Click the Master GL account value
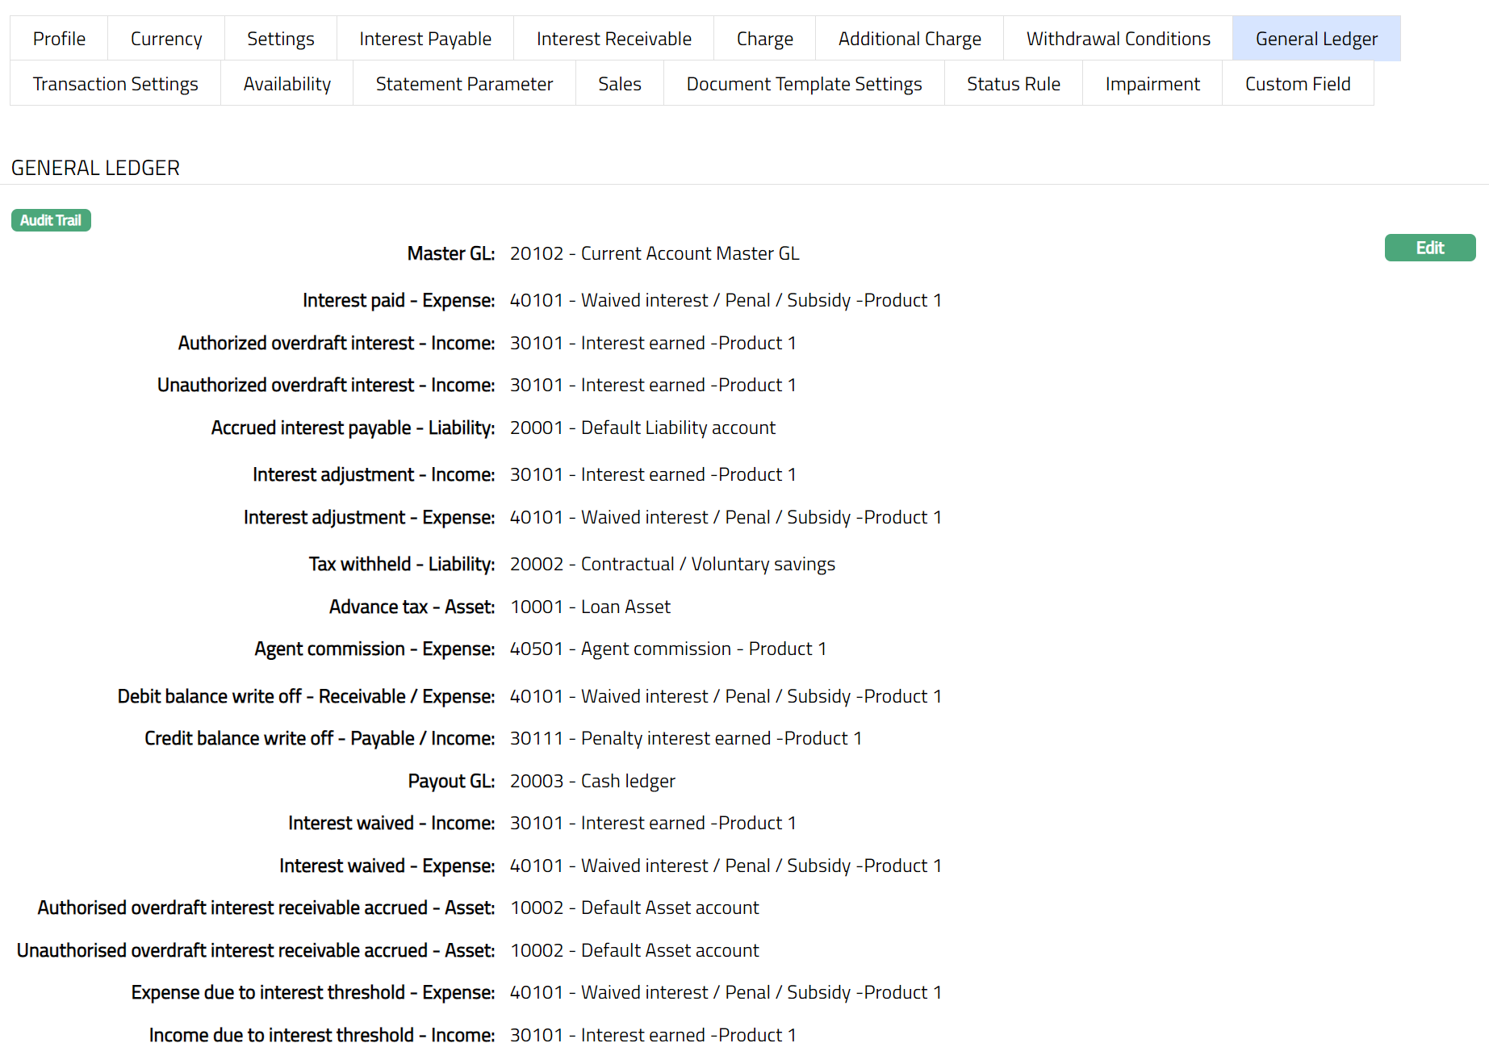Screen dimensions: 1489x1064 [x=654, y=254]
